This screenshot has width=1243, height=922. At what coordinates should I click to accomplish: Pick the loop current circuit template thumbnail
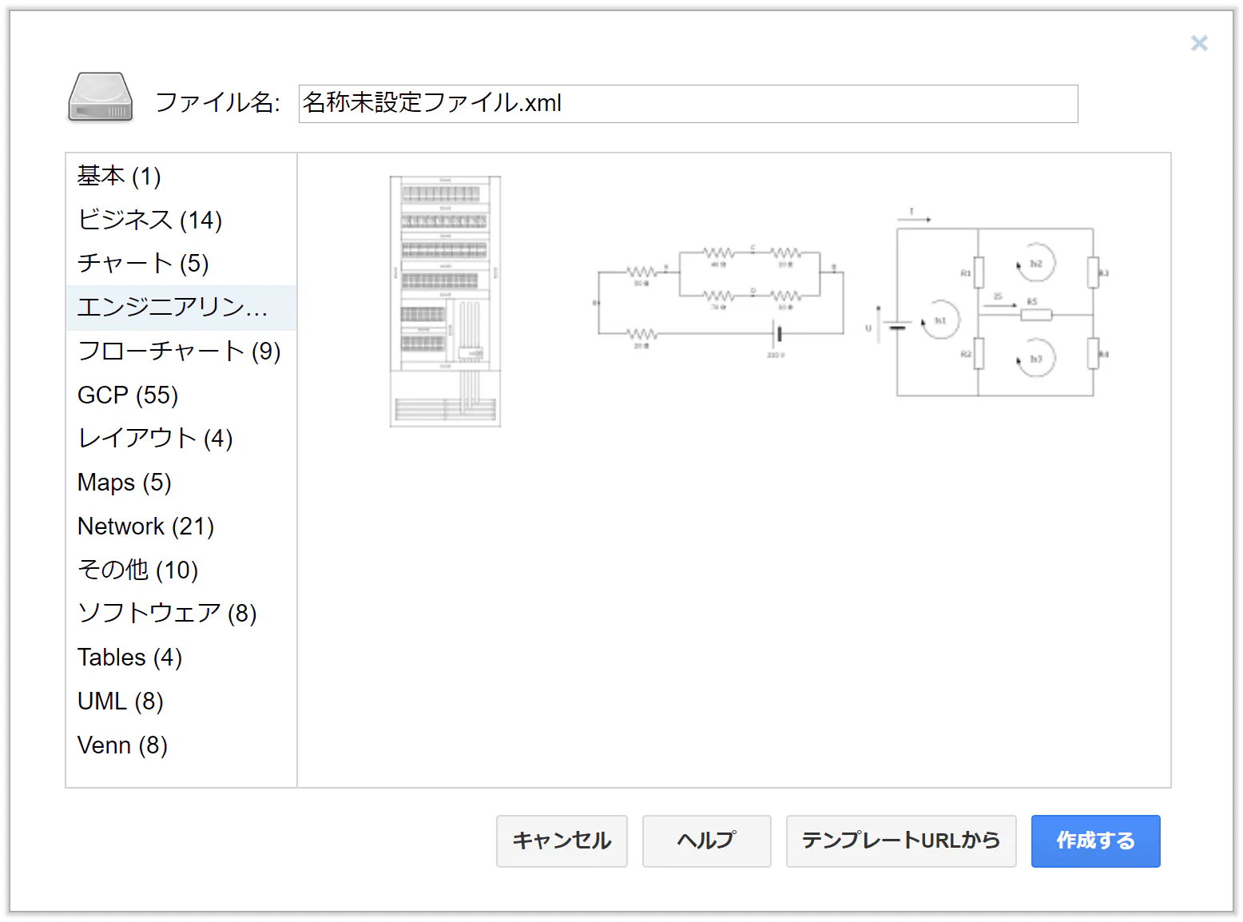[987, 303]
